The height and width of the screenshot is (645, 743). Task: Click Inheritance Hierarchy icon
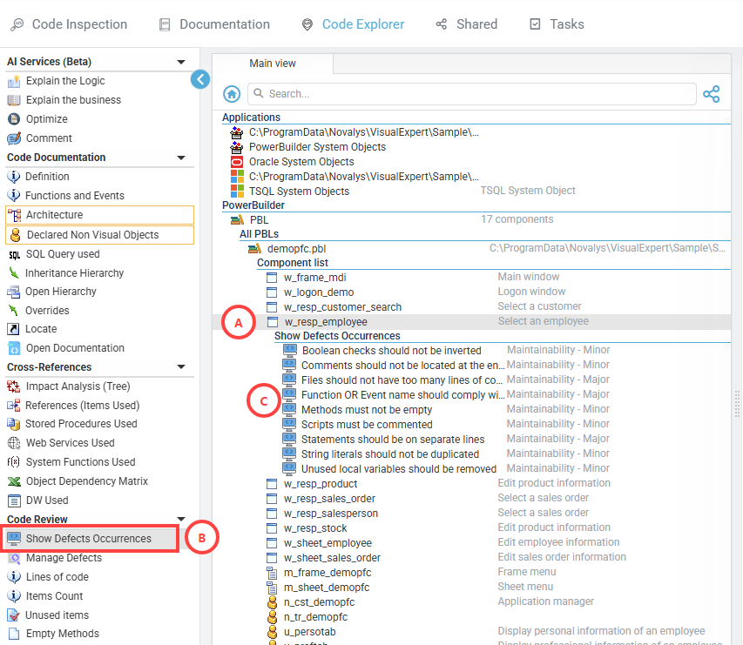(14, 273)
